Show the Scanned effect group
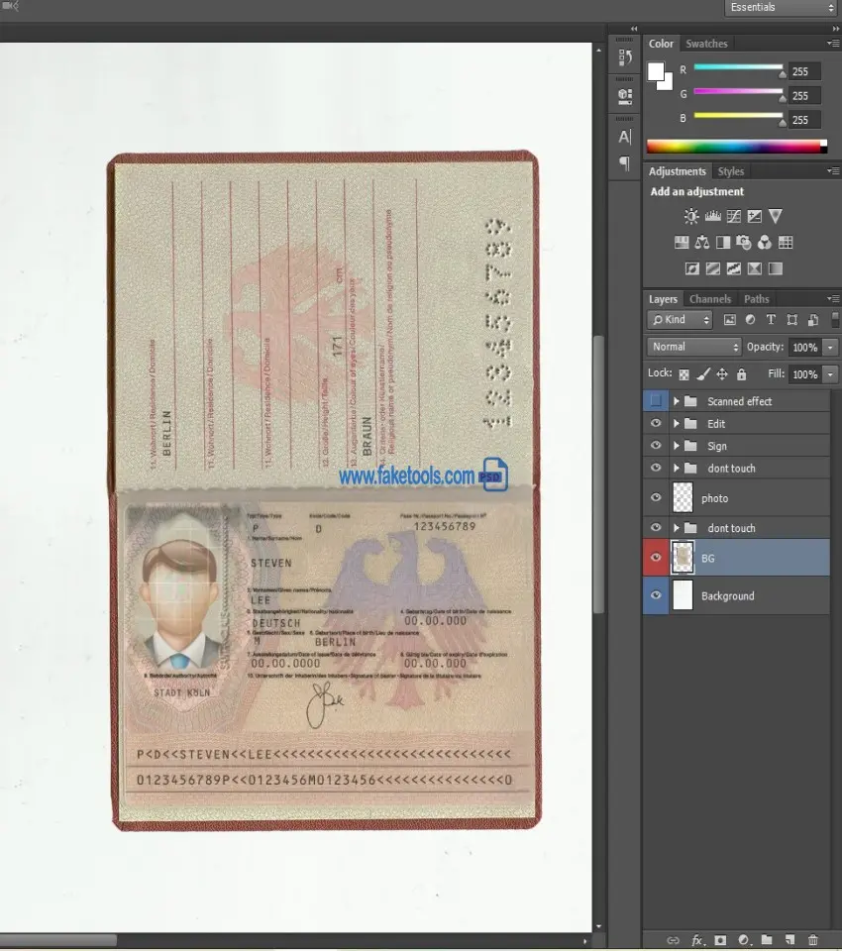Screen dimensions: 842x951 656,401
